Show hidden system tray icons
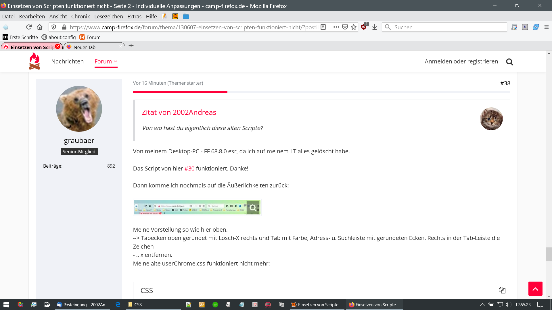552x310 pixels. point(483,305)
